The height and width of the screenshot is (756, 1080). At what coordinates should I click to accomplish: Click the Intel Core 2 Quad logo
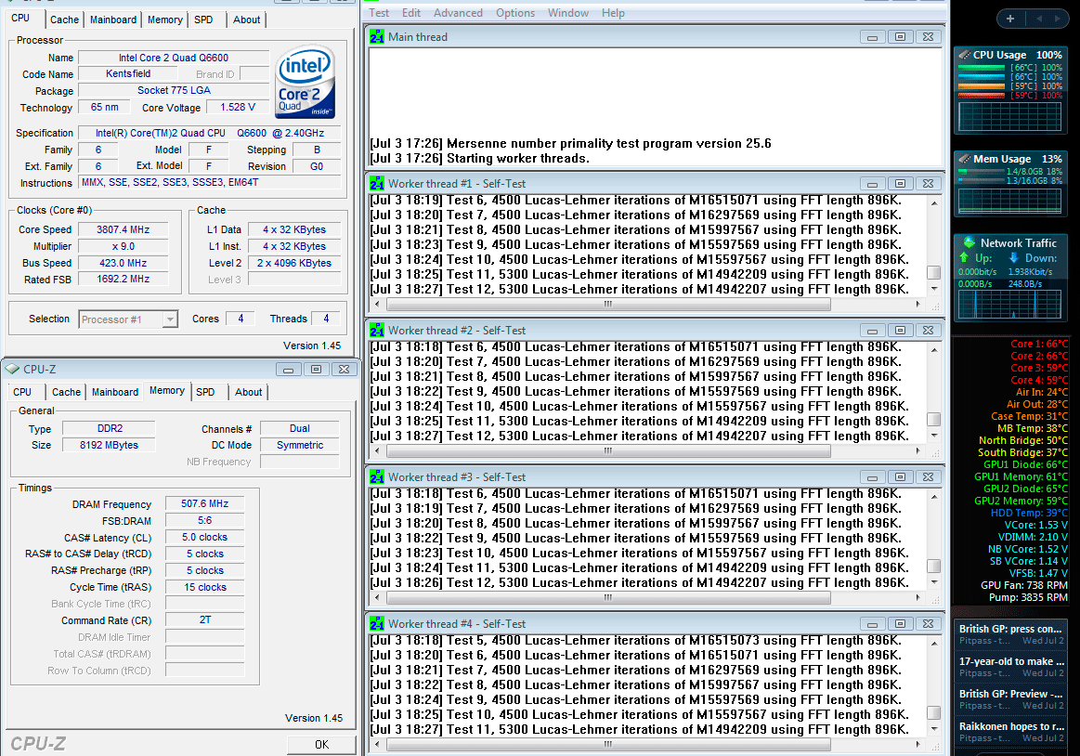click(x=306, y=82)
